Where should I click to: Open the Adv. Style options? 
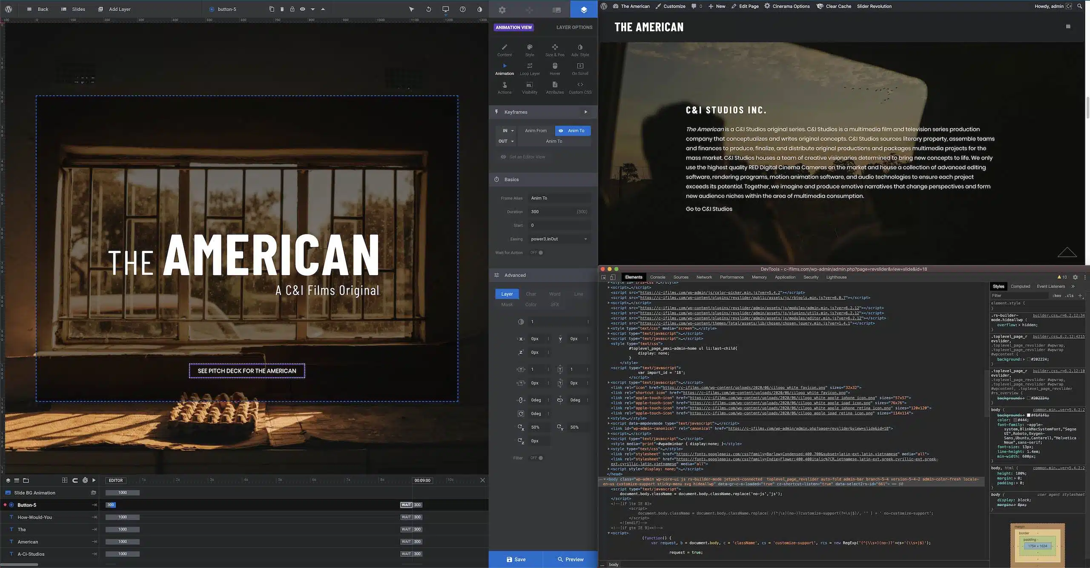tap(580, 50)
